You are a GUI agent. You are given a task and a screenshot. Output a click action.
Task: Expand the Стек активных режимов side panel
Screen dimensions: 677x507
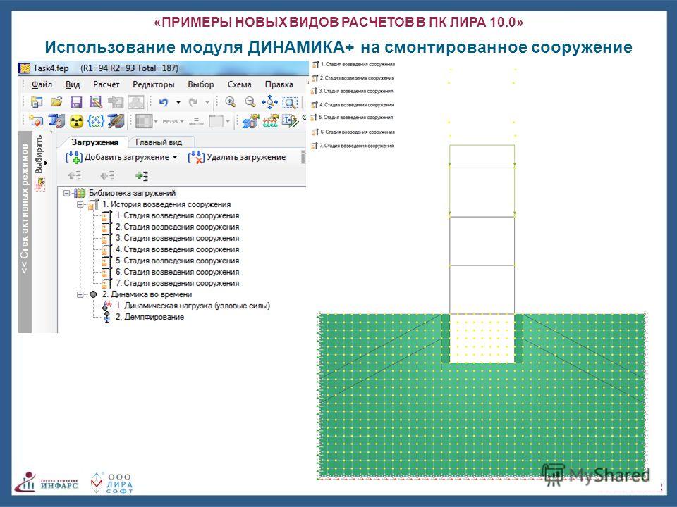[x=25, y=208]
